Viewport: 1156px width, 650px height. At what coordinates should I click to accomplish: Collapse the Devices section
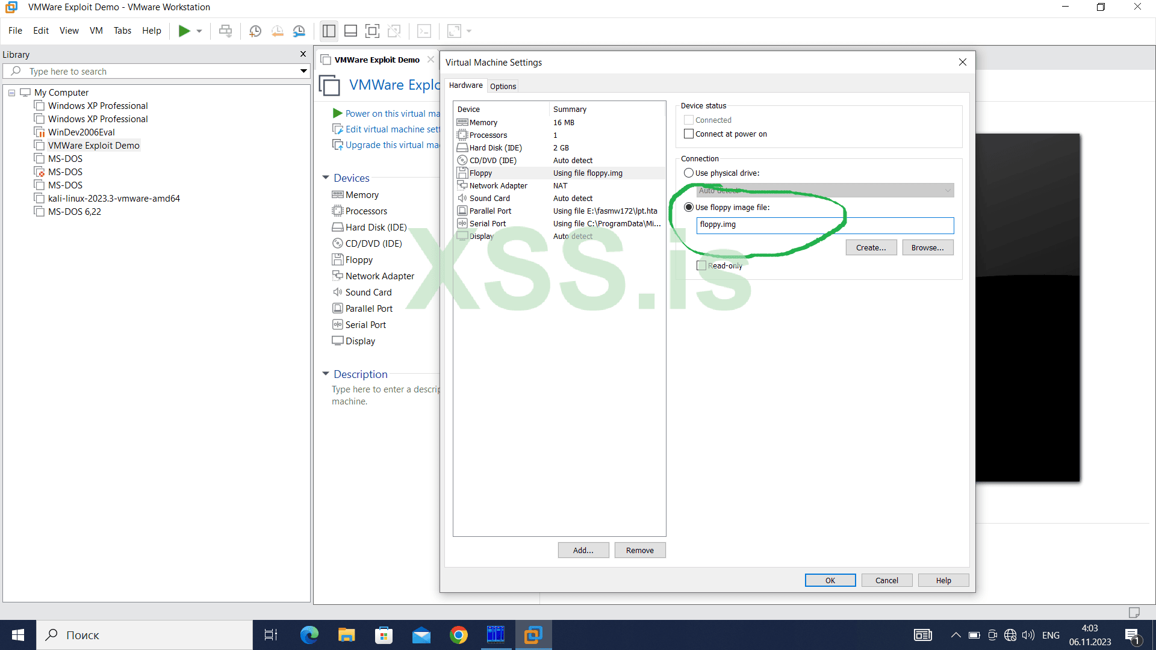[326, 178]
